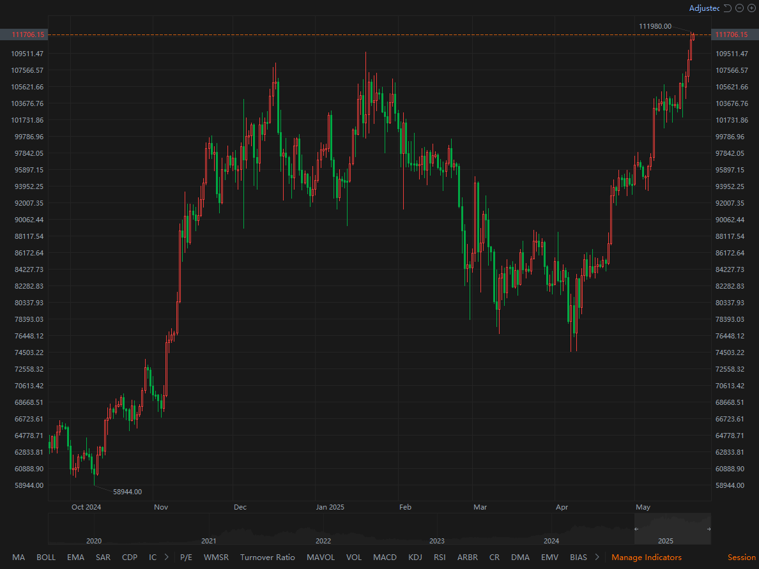
Task: Click the Apr date axis label
Action: point(562,507)
